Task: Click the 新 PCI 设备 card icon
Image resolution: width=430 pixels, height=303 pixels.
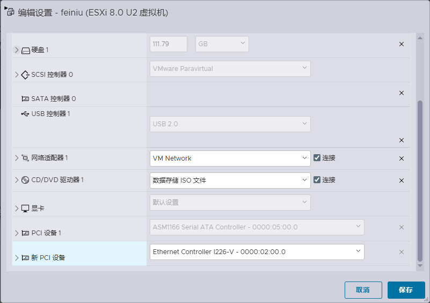Action: [25, 258]
